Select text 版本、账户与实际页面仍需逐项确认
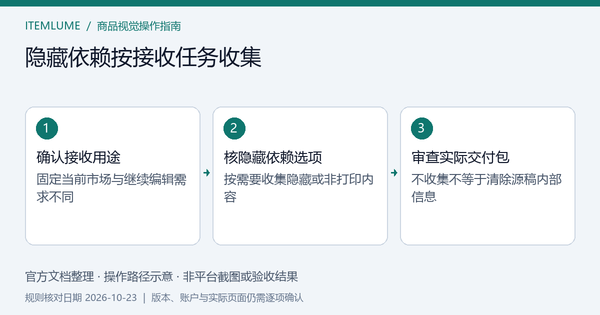The width and height of the screenshot is (600, 315). pyautogui.click(x=227, y=298)
